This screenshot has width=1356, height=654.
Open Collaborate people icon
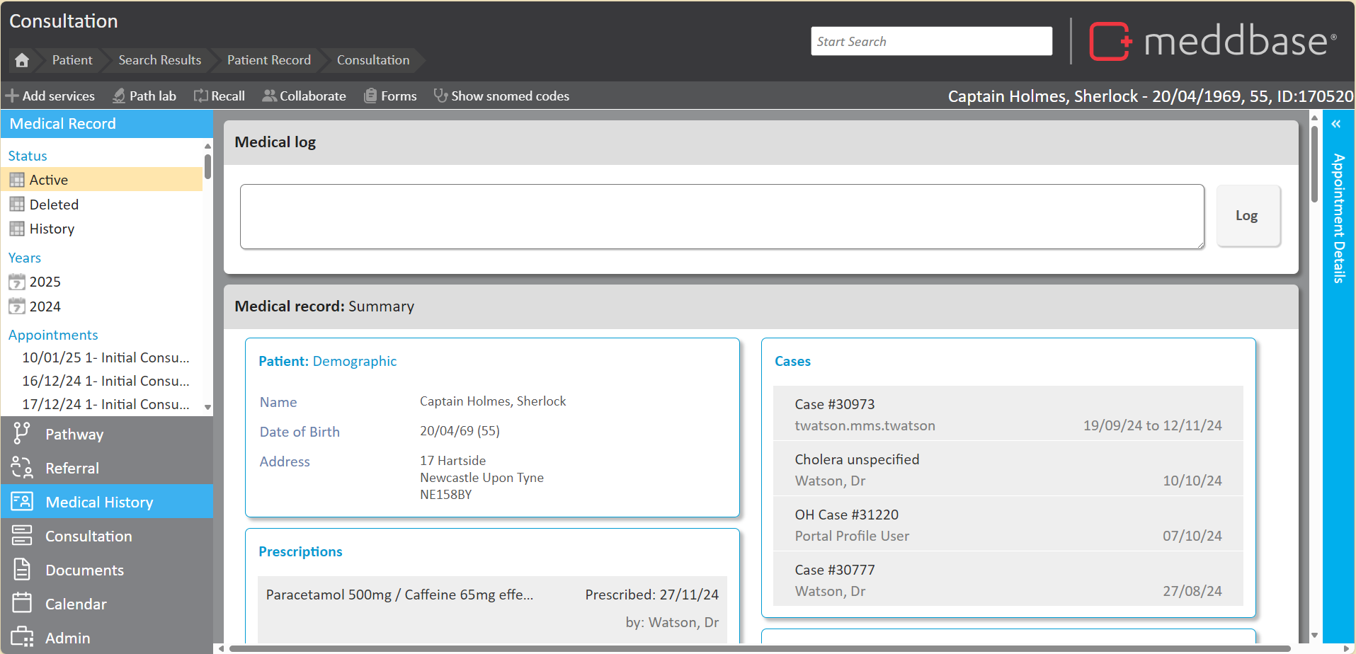click(269, 96)
